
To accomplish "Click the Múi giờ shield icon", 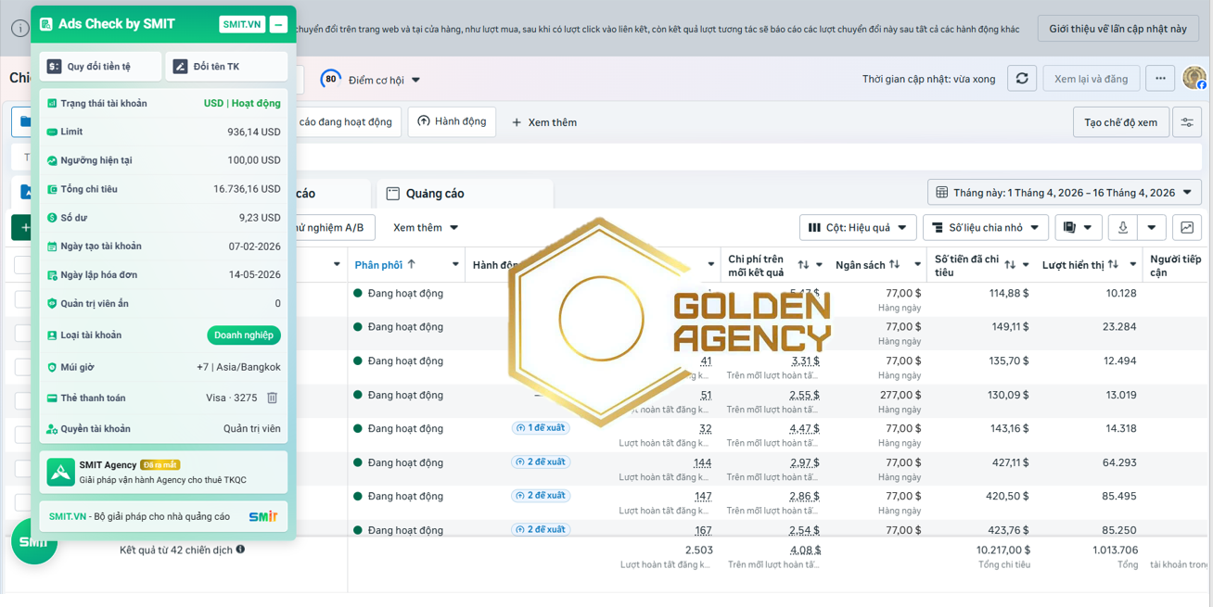I will pyautogui.click(x=52, y=367).
